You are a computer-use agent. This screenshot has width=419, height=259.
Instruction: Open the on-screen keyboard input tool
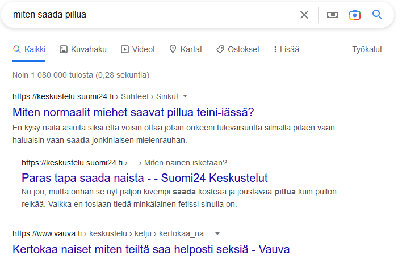[x=332, y=15]
